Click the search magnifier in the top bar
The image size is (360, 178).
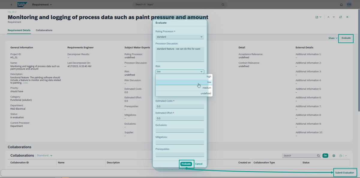223,4
